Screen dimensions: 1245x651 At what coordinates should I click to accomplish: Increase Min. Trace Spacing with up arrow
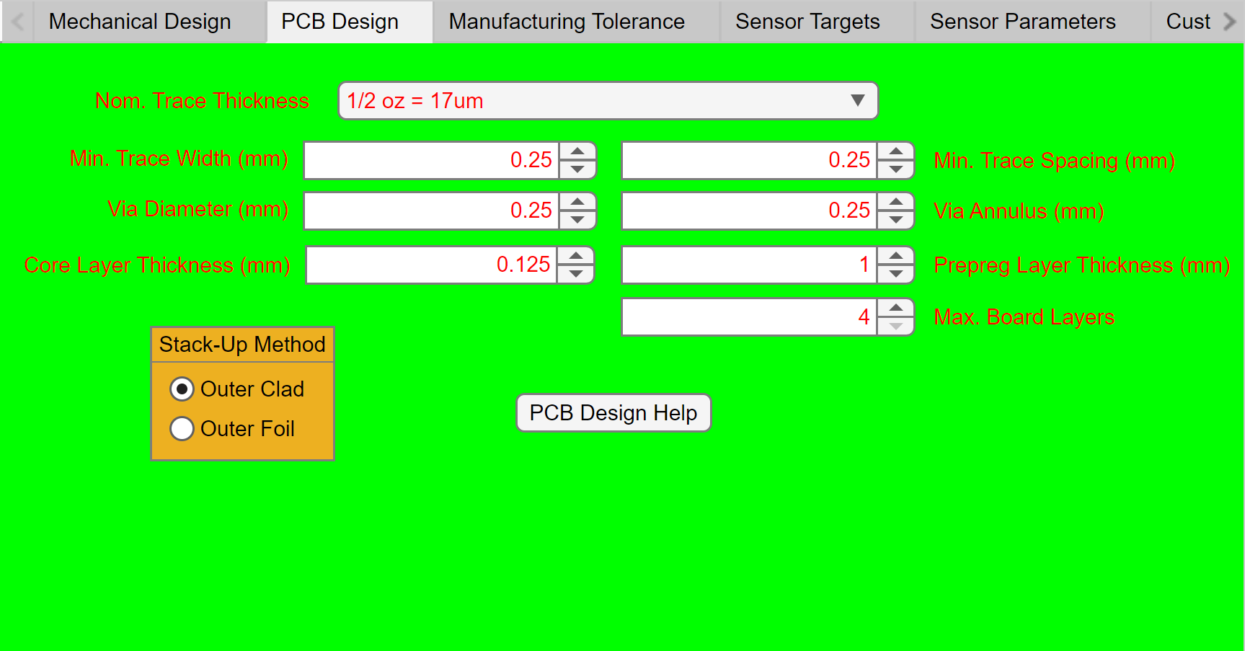click(895, 151)
